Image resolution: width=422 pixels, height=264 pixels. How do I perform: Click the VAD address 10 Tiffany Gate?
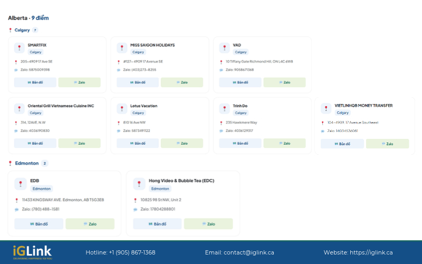pyautogui.click(x=259, y=61)
